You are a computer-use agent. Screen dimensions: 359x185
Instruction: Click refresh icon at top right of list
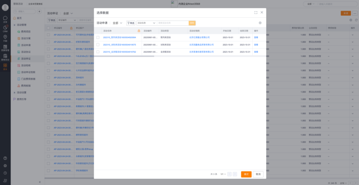coord(356,20)
